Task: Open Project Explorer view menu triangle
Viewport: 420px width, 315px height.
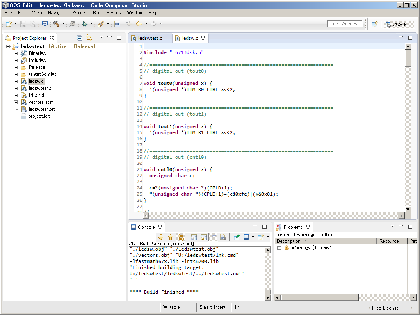Action: coord(101,37)
